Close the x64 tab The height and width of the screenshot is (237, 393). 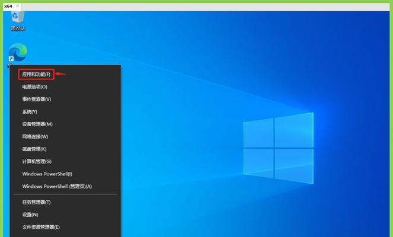(x=18, y=6)
